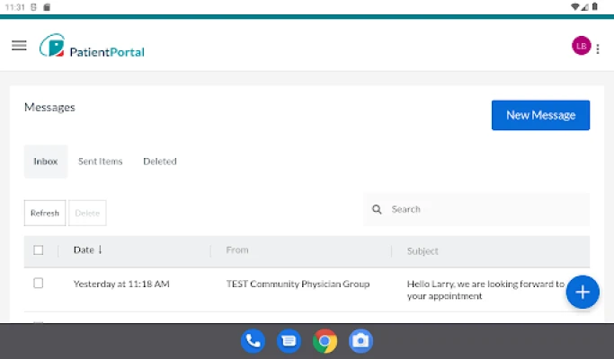This screenshot has height=359, width=614.
Task: Click the search magnifier icon
Action: coord(378,209)
